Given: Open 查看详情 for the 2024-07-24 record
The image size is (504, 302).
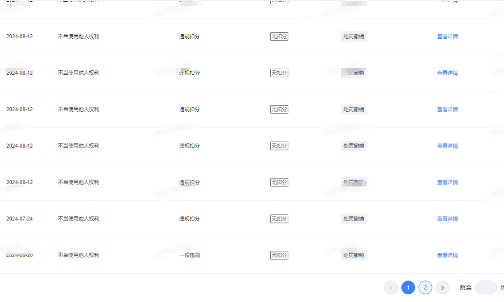Looking at the screenshot, I should [447, 219].
